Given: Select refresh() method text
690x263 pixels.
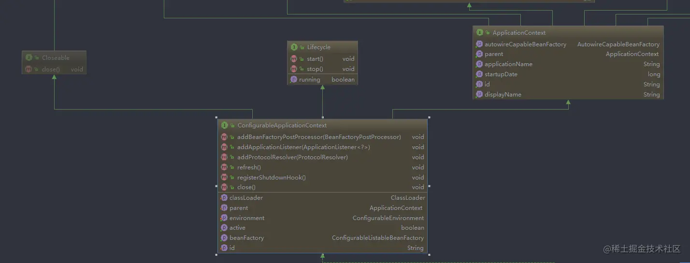Looking at the screenshot, I should click(x=249, y=167).
